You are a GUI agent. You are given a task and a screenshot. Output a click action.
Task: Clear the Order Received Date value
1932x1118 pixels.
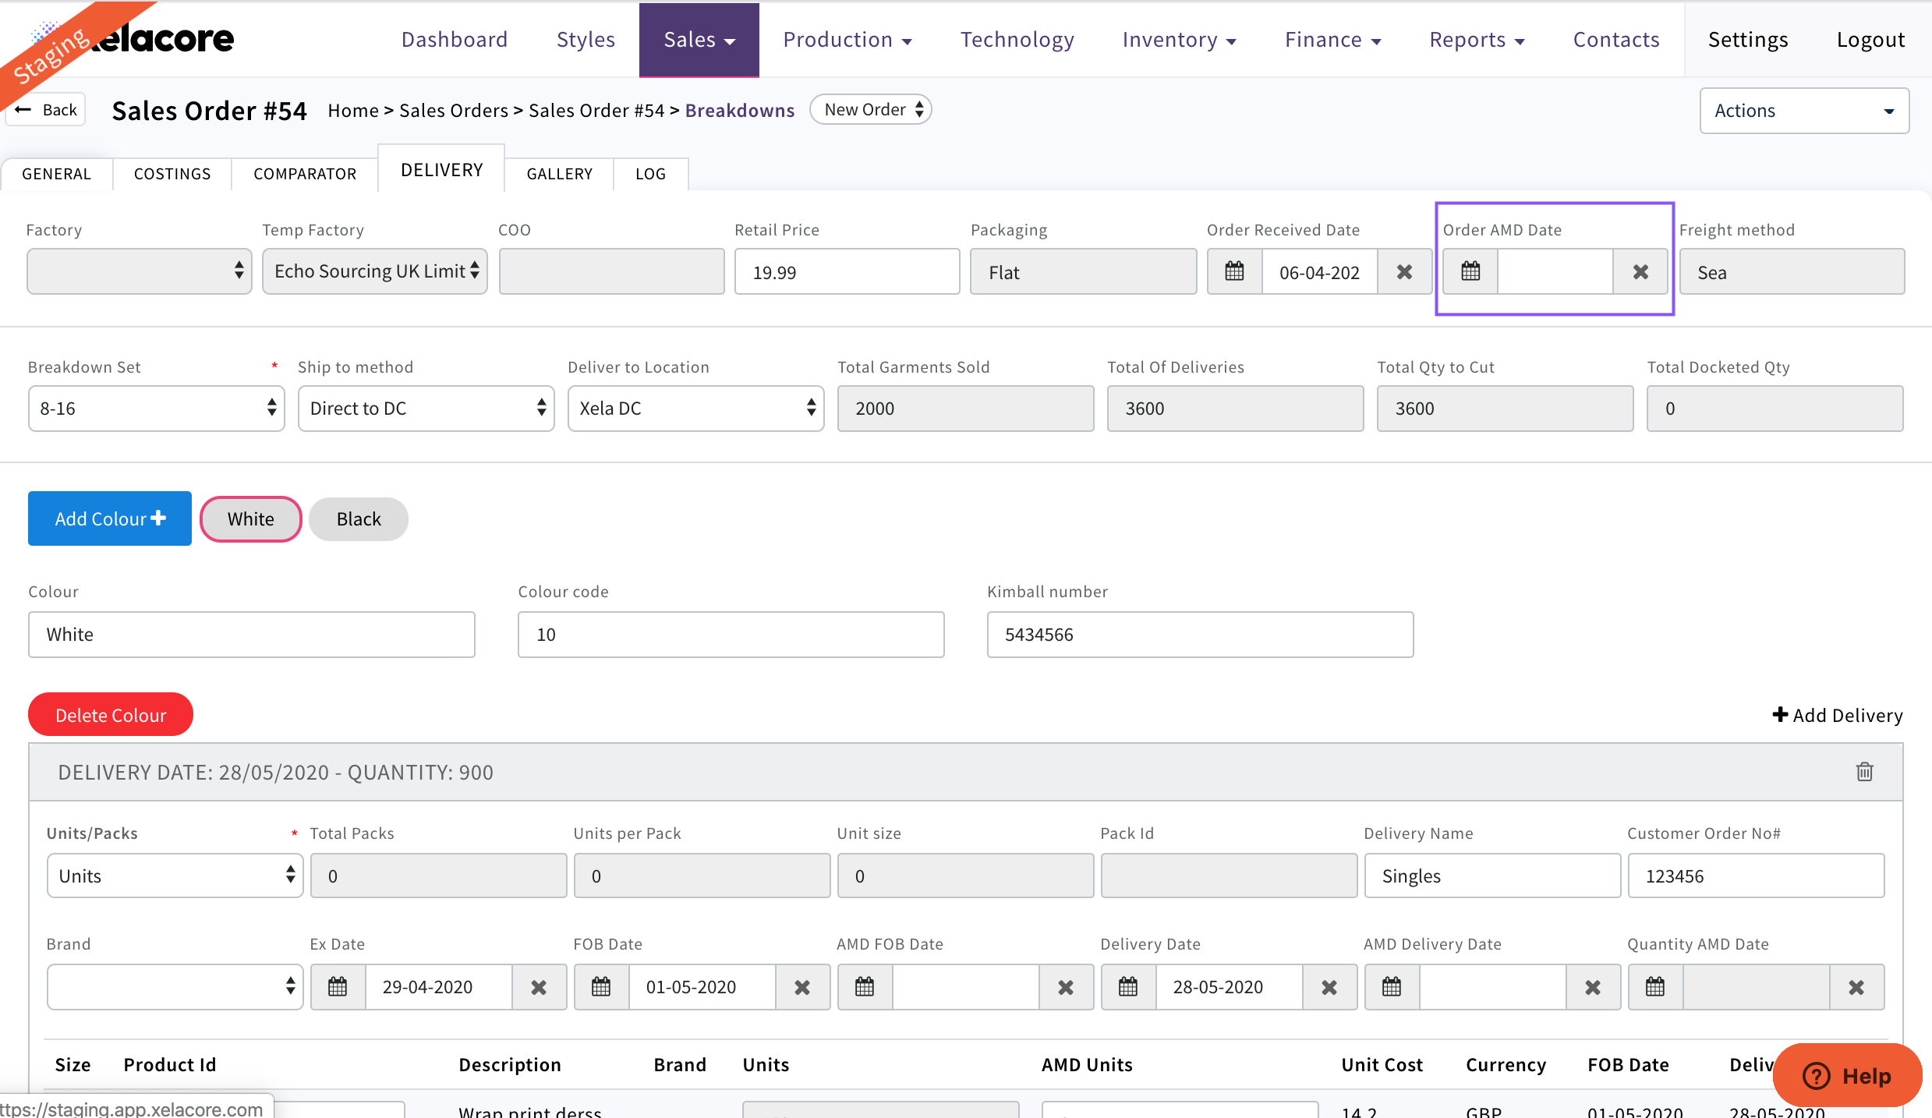[x=1404, y=272]
